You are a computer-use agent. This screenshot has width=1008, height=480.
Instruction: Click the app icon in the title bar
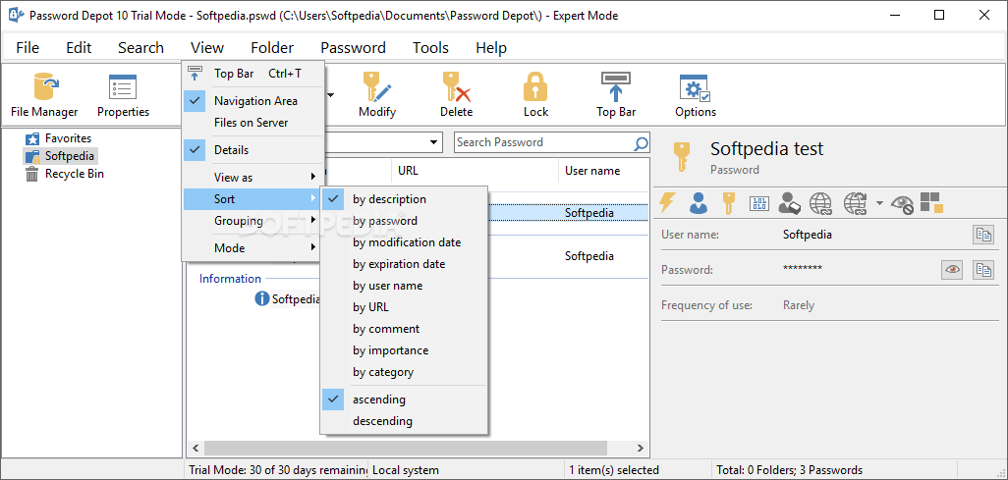point(14,16)
